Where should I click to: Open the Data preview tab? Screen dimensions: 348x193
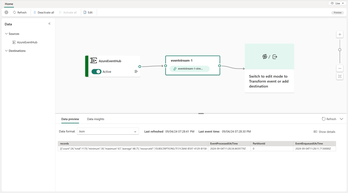tap(70, 119)
